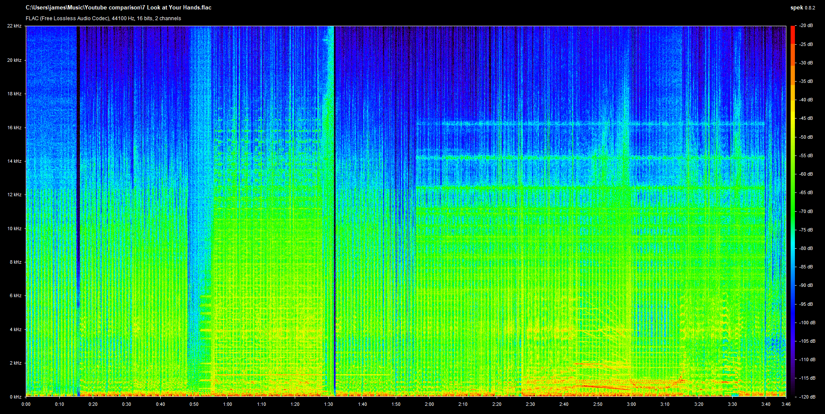Click the 0:00 start time marker
Viewport: 825px width, 414px height.
click(x=26, y=404)
